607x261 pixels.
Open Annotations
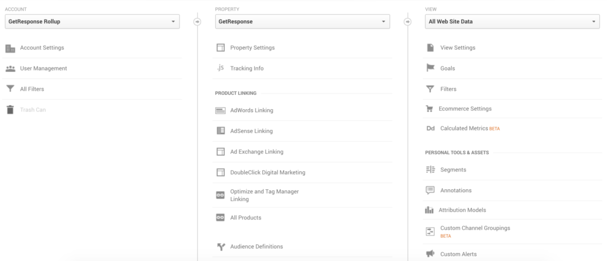tap(456, 190)
